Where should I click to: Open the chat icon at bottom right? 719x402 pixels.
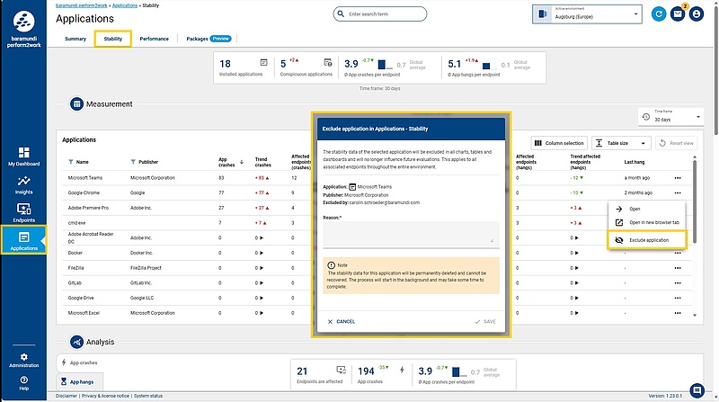point(697,389)
